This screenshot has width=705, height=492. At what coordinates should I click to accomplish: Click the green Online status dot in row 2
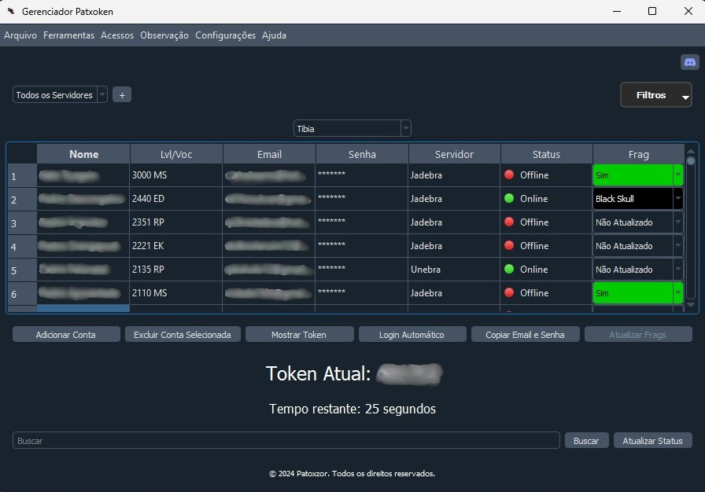click(x=509, y=198)
